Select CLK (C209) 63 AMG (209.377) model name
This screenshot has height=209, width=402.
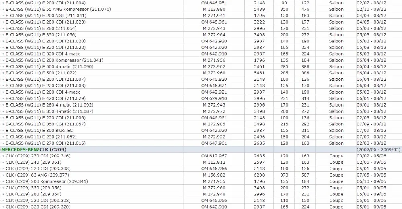point(37,175)
